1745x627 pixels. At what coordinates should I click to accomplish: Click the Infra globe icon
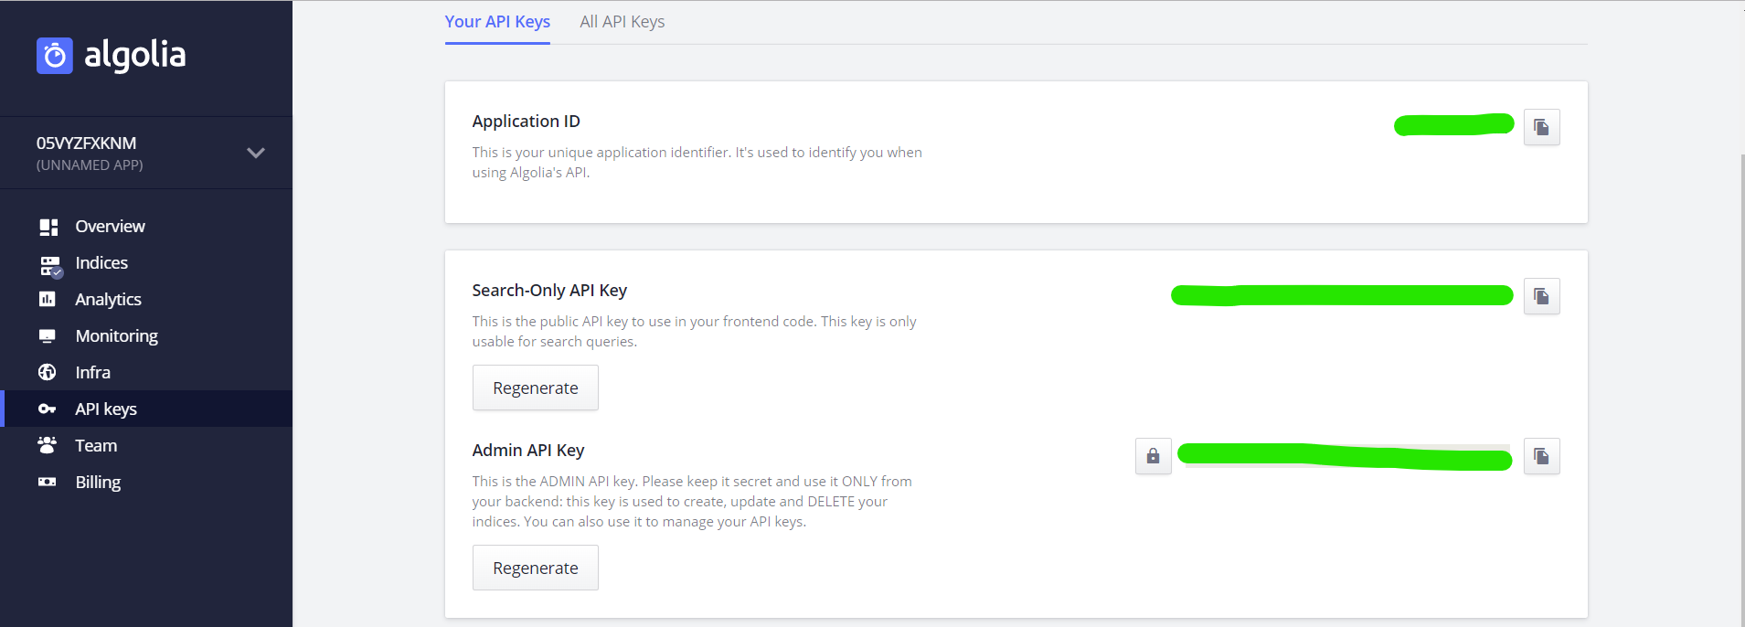click(x=48, y=372)
